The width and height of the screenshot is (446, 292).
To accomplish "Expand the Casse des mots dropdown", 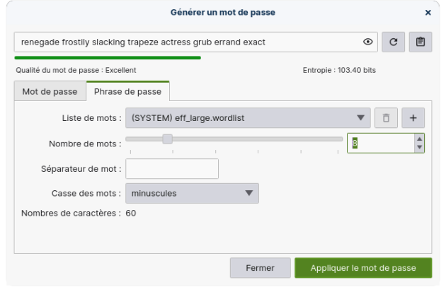I will coord(192,193).
